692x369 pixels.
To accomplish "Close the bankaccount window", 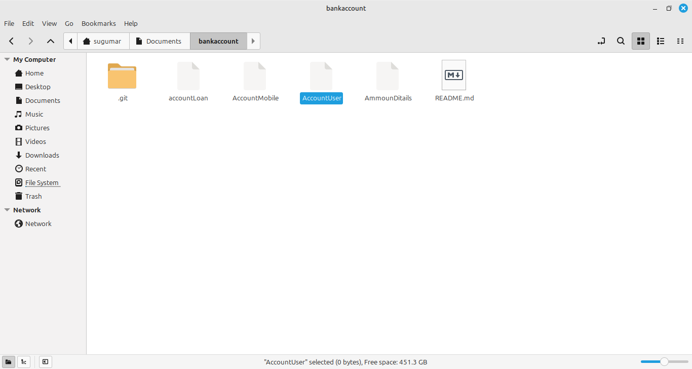I will [683, 8].
